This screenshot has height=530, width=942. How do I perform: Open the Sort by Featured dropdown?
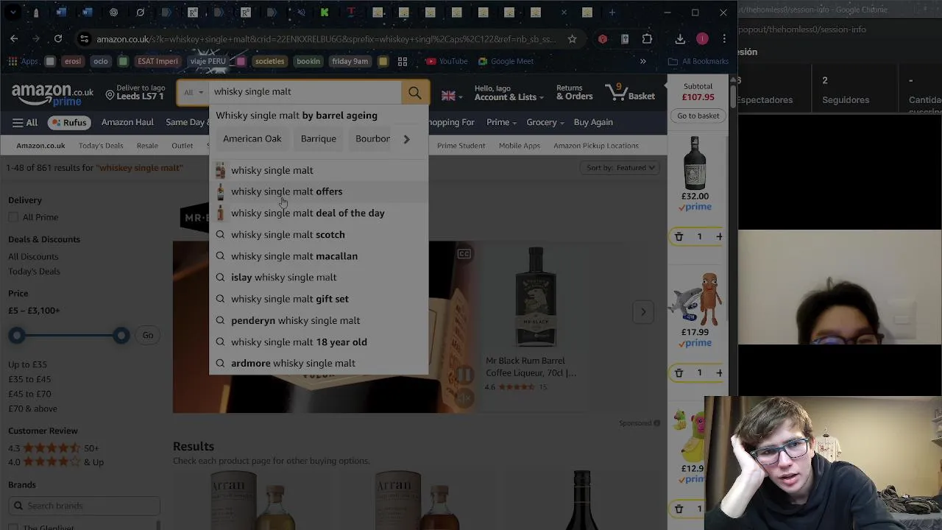(621, 168)
